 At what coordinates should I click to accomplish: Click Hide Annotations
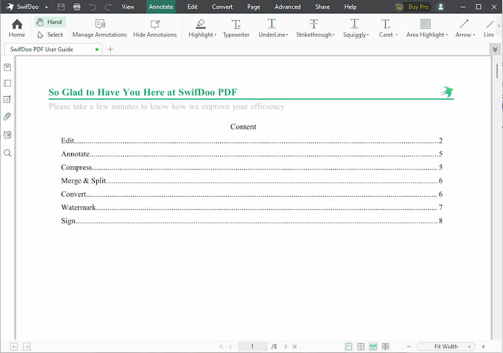pos(155,28)
